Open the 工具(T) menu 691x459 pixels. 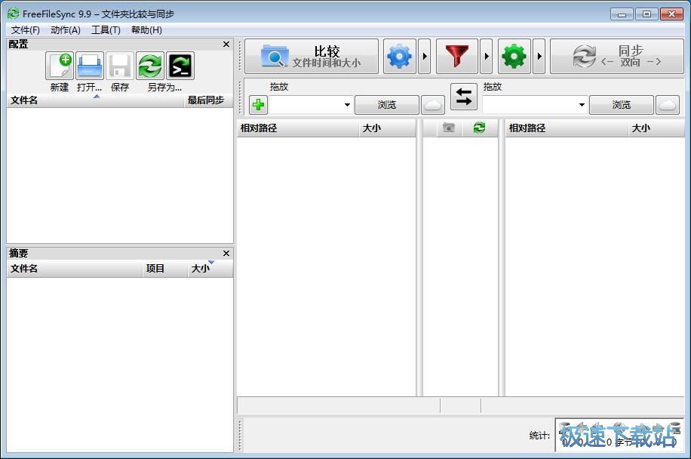tap(106, 30)
